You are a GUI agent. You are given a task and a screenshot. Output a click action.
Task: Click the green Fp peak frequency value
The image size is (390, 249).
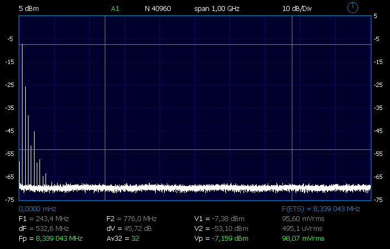click(x=59, y=239)
